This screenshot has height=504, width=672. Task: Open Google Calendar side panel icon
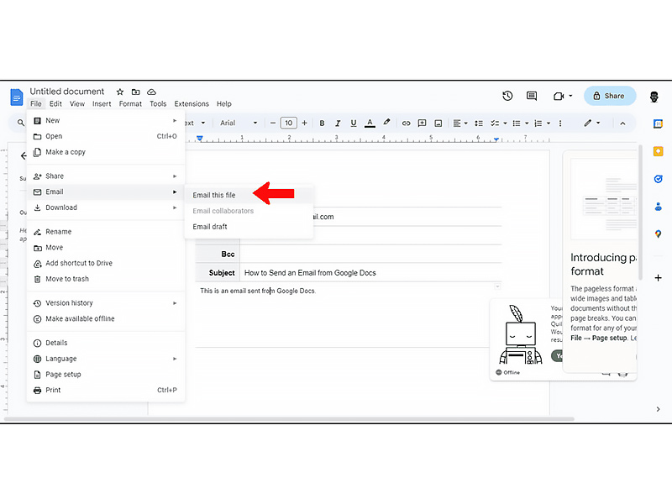pyautogui.click(x=658, y=123)
